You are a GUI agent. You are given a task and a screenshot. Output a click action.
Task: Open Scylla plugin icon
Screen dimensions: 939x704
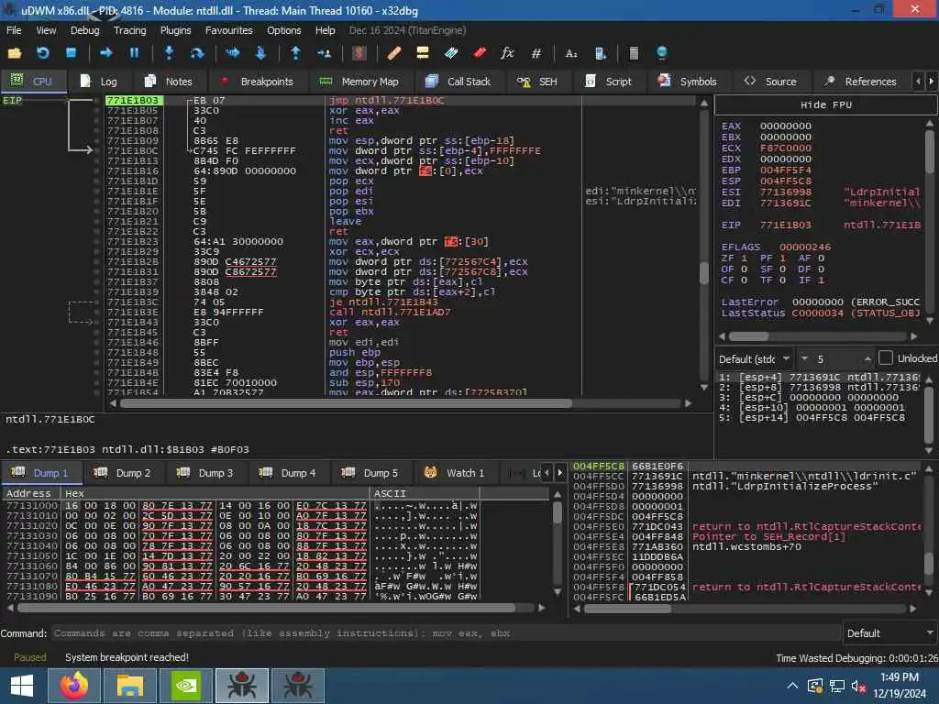click(x=359, y=53)
